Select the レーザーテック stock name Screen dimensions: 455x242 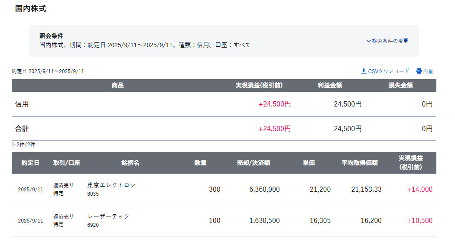coord(108,216)
